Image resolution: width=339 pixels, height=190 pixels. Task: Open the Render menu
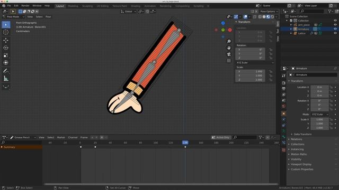(x=25, y=6)
